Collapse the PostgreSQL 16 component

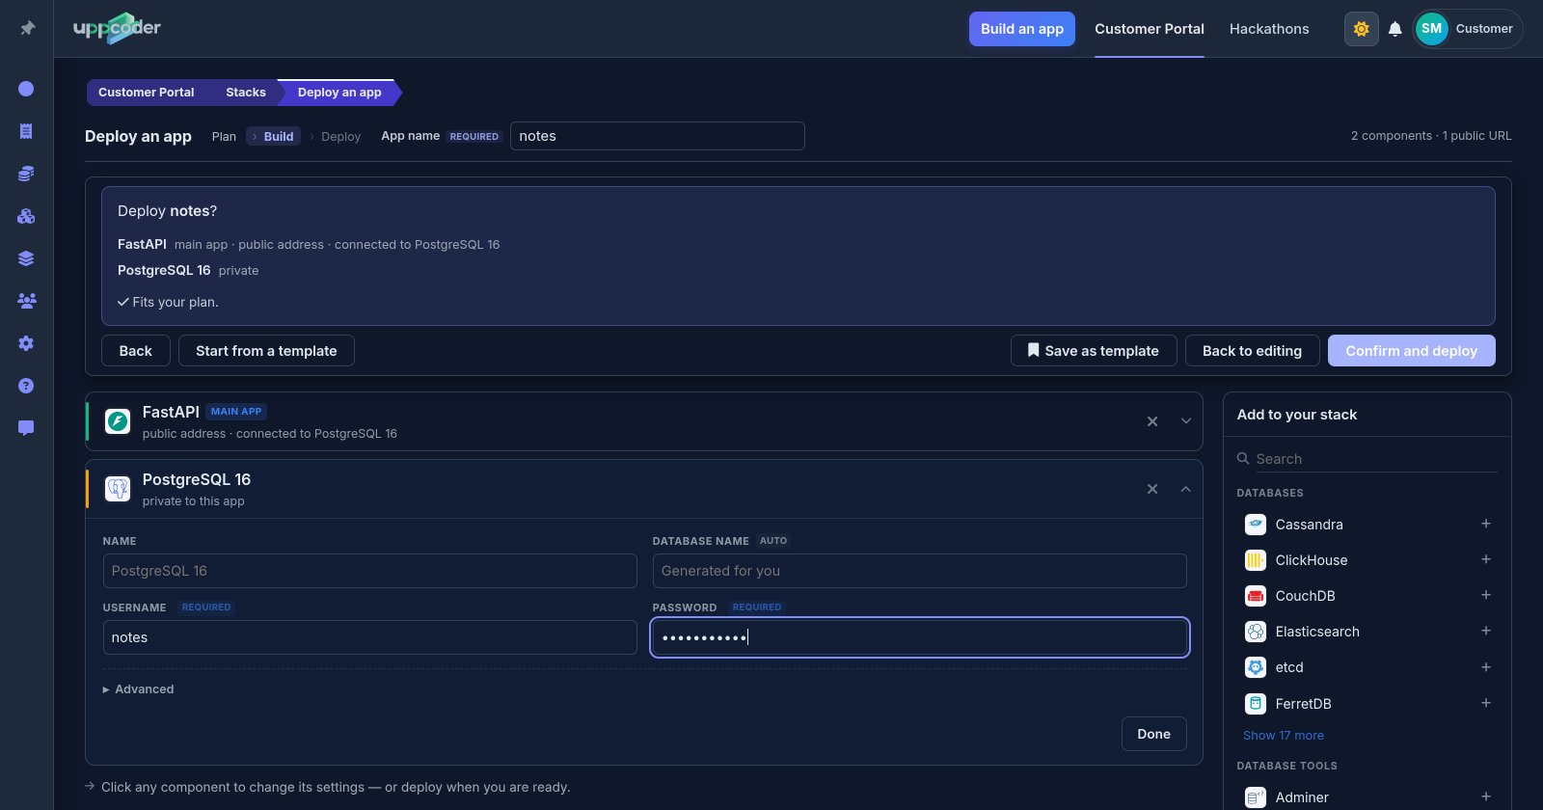pos(1186,489)
